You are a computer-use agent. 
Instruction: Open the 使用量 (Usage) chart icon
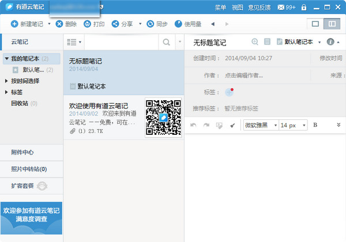(x=179, y=24)
